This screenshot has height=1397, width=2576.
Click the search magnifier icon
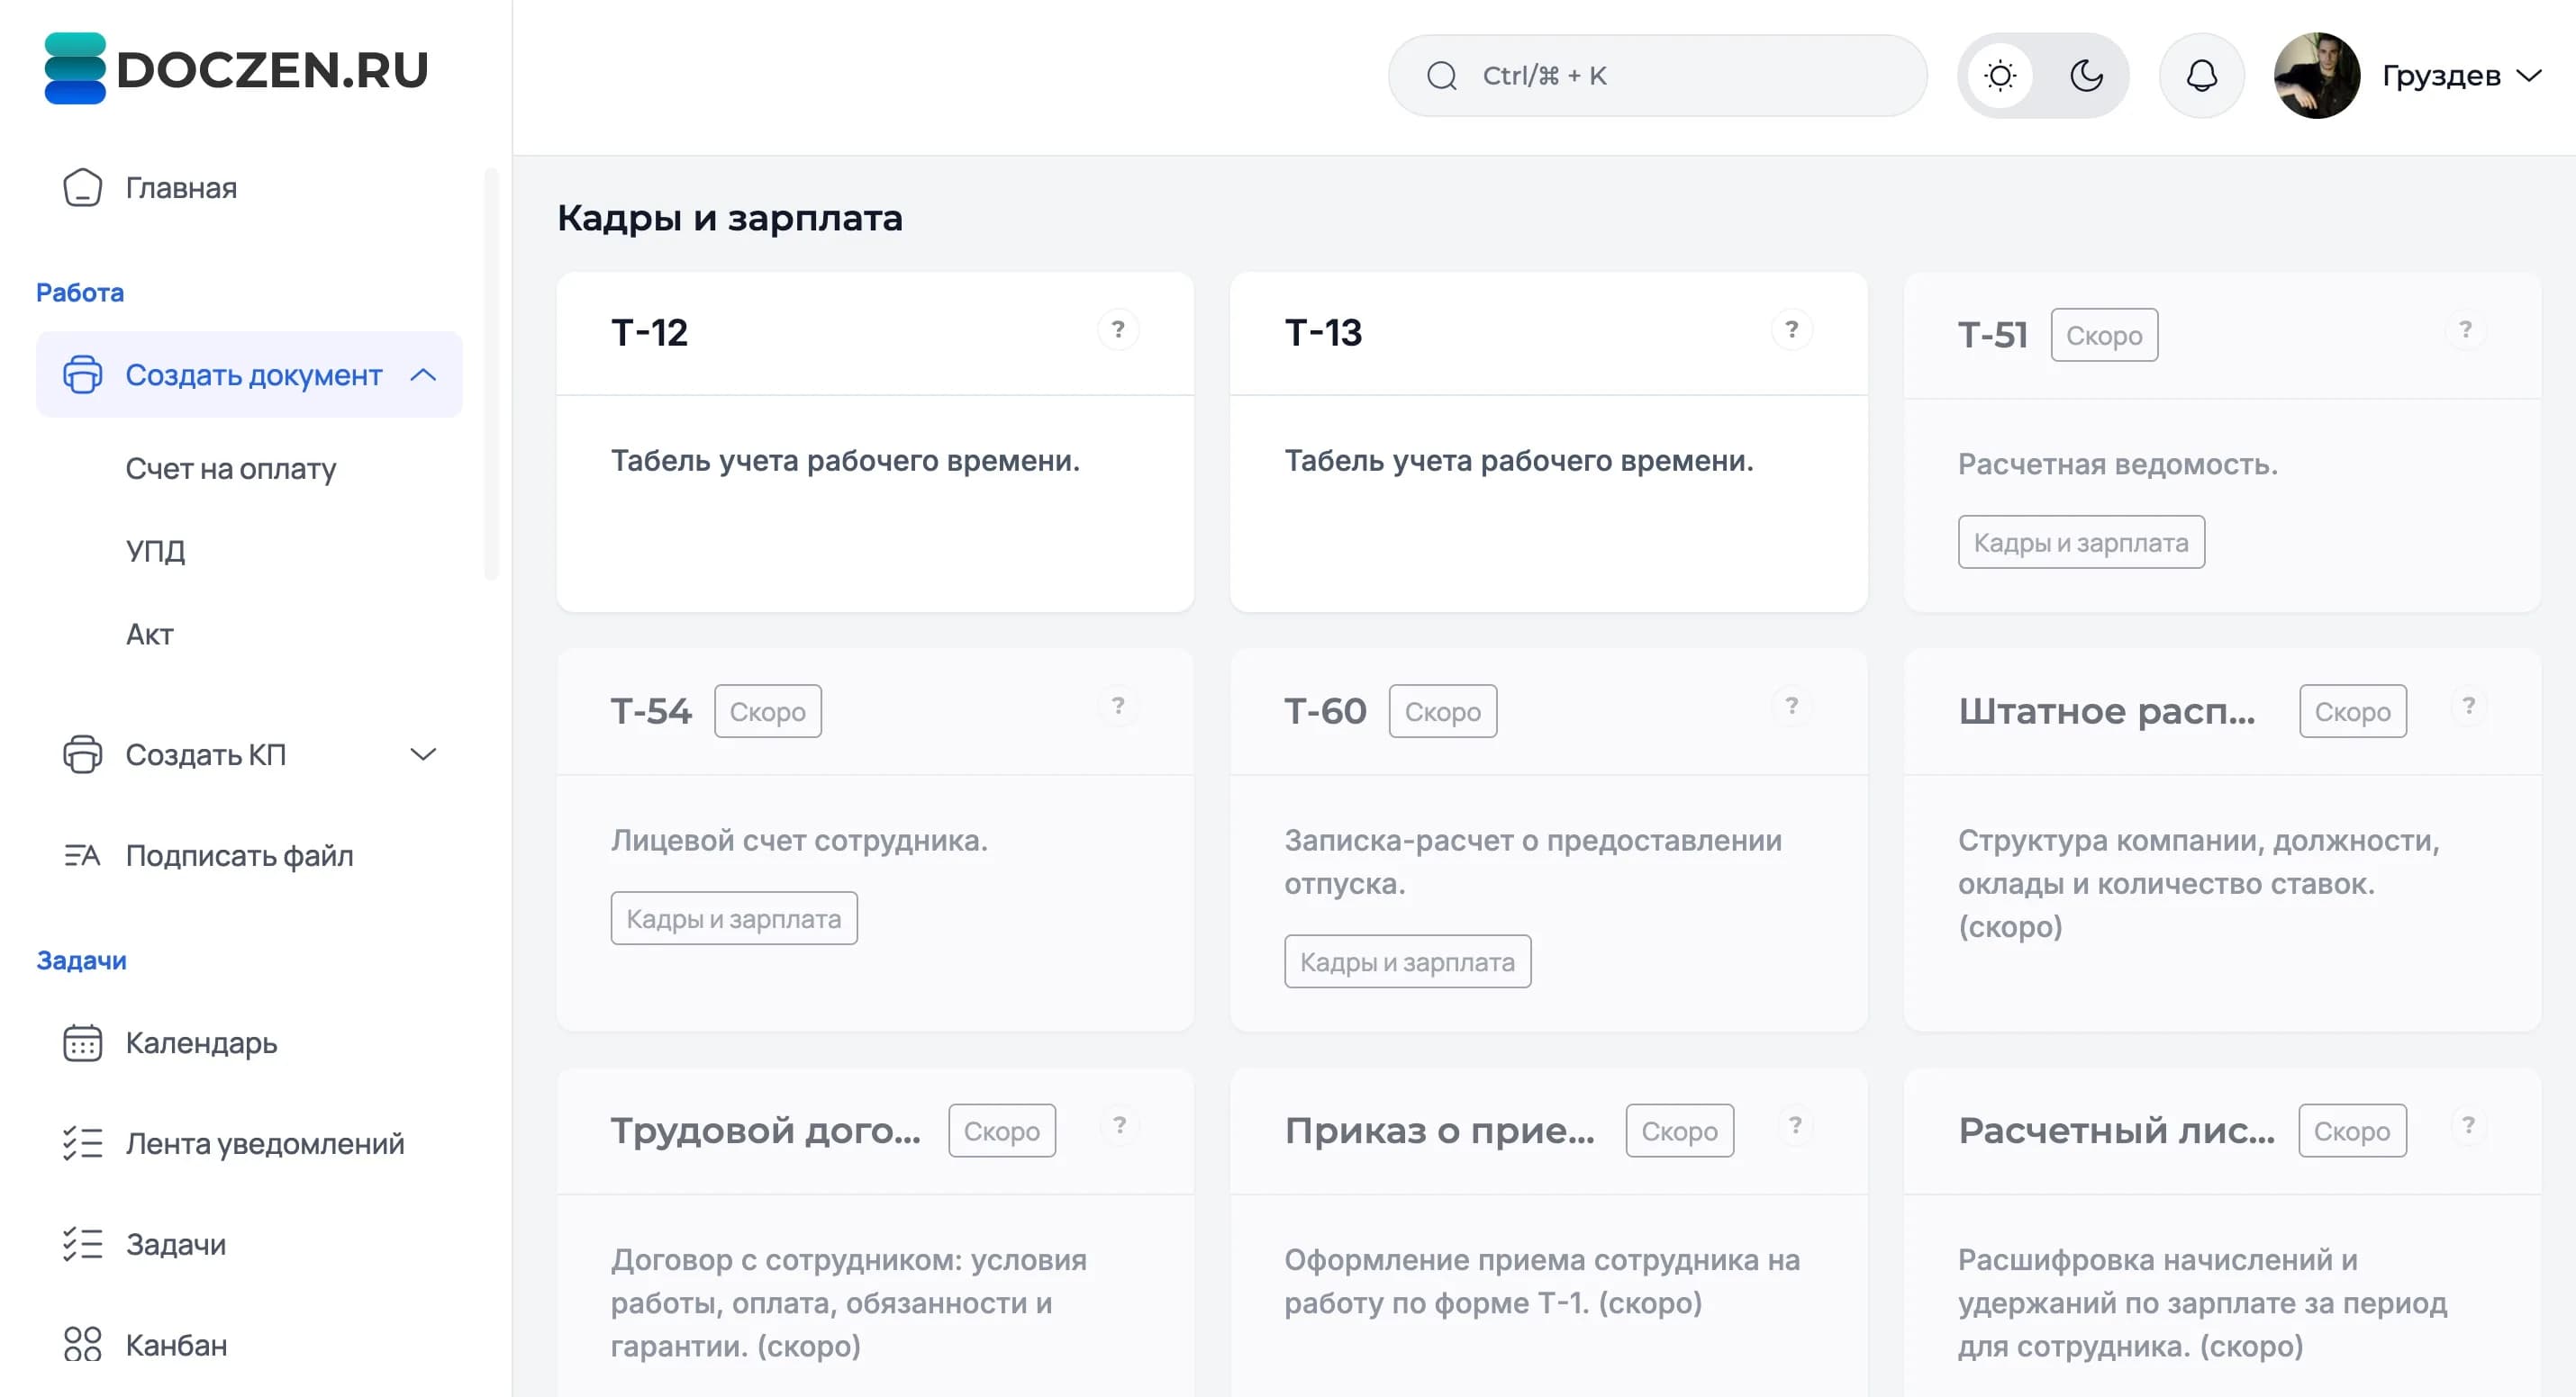pyautogui.click(x=1441, y=76)
